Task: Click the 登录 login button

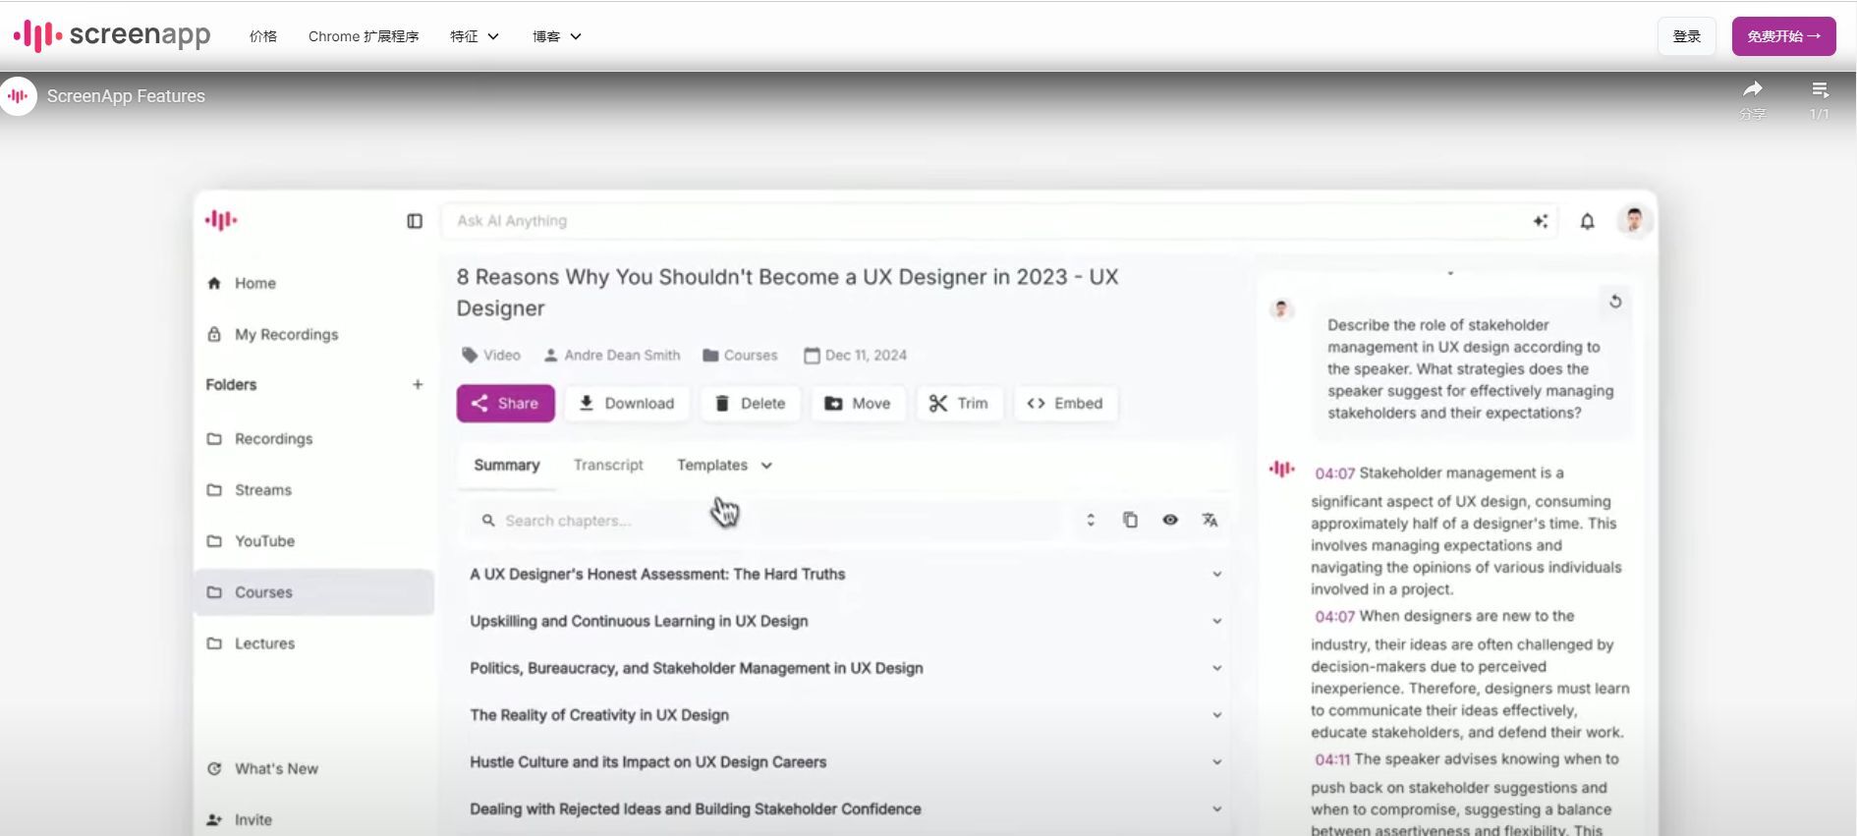Action: click(x=1686, y=36)
